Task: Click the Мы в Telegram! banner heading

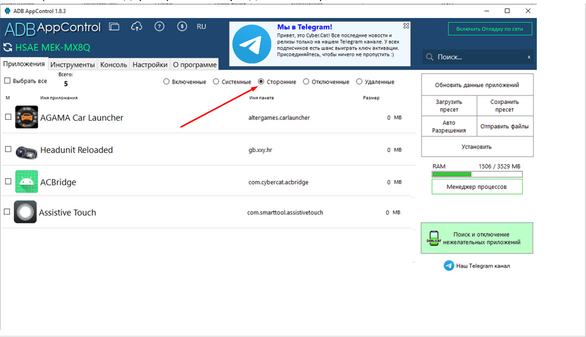Action: click(304, 27)
